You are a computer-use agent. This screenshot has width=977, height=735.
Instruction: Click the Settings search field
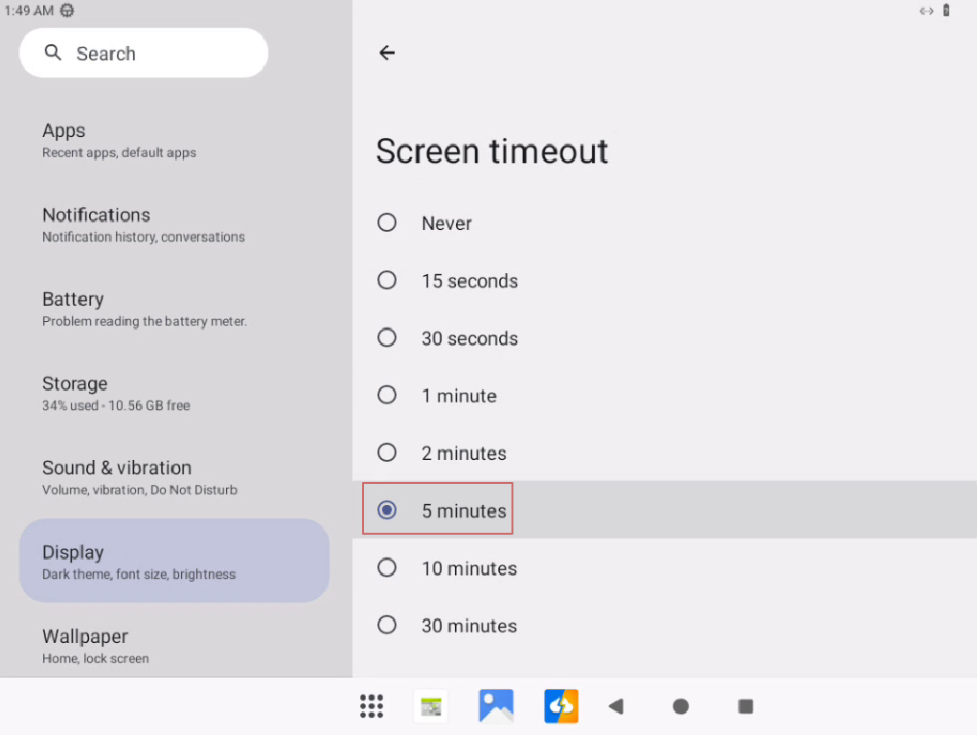coord(144,54)
